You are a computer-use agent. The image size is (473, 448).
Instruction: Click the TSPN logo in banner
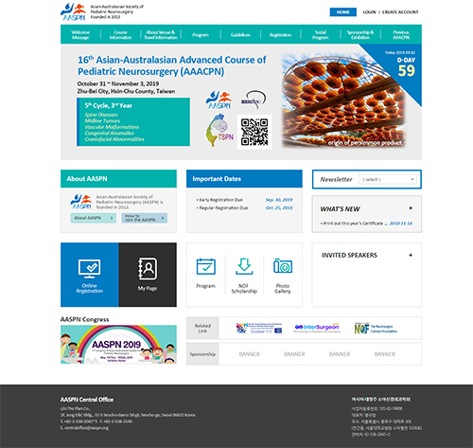pos(219,130)
